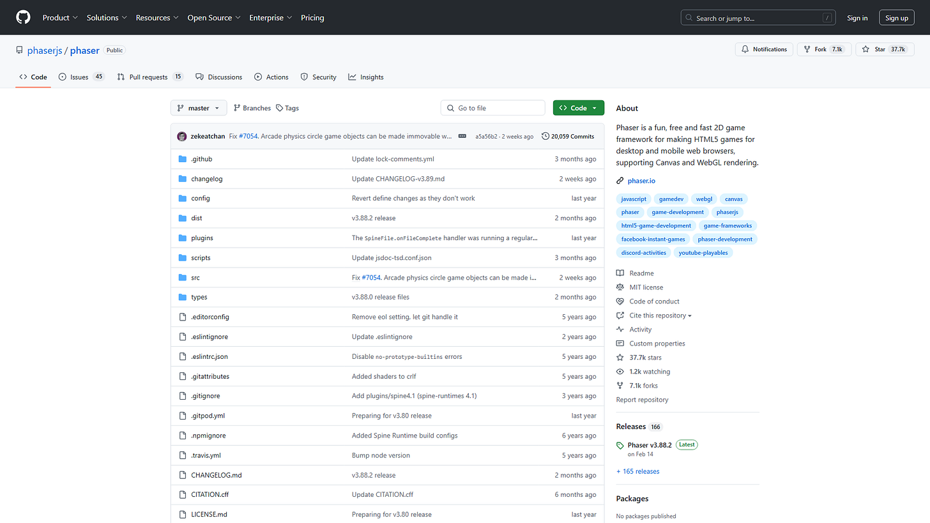
Task: Switch to the Issues tab
Action: (x=81, y=77)
